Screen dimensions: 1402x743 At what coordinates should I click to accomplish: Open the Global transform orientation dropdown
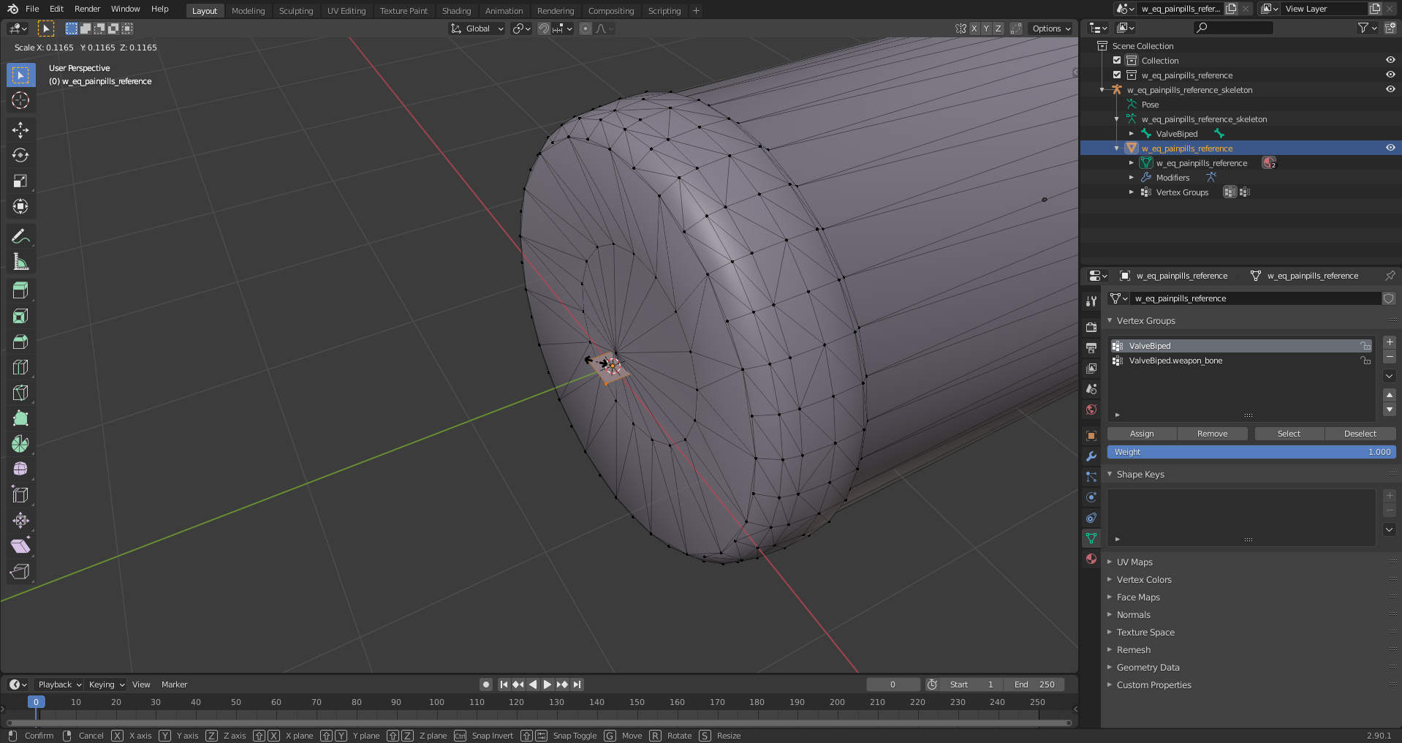(477, 29)
